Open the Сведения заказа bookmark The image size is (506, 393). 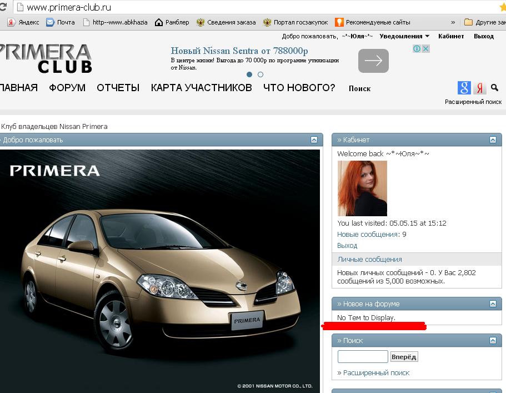pyautogui.click(x=226, y=22)
